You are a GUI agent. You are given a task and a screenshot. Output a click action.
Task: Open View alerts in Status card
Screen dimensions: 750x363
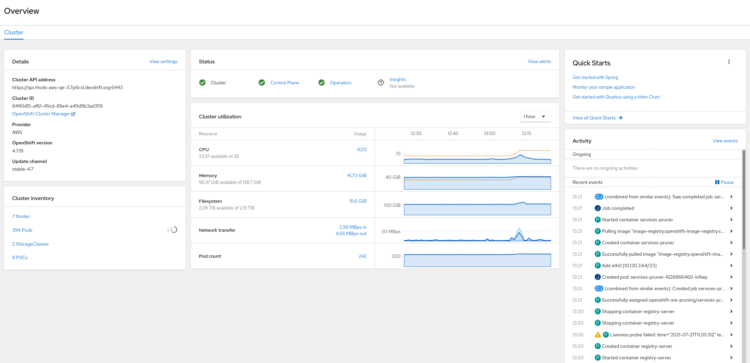click(x=539, y=61)
